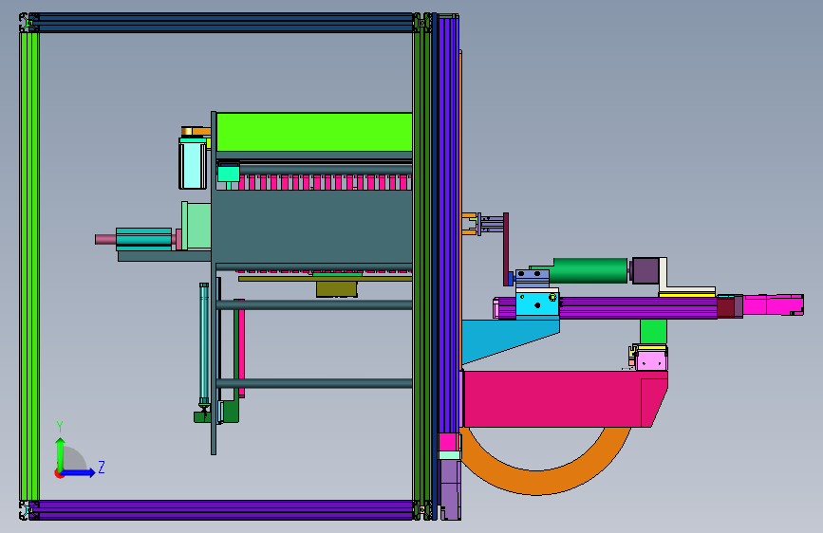Viewport: 823px width, 533px height.
Task: Select the blue-gray block above cyan carriage
Action: (x=533, y=279)
